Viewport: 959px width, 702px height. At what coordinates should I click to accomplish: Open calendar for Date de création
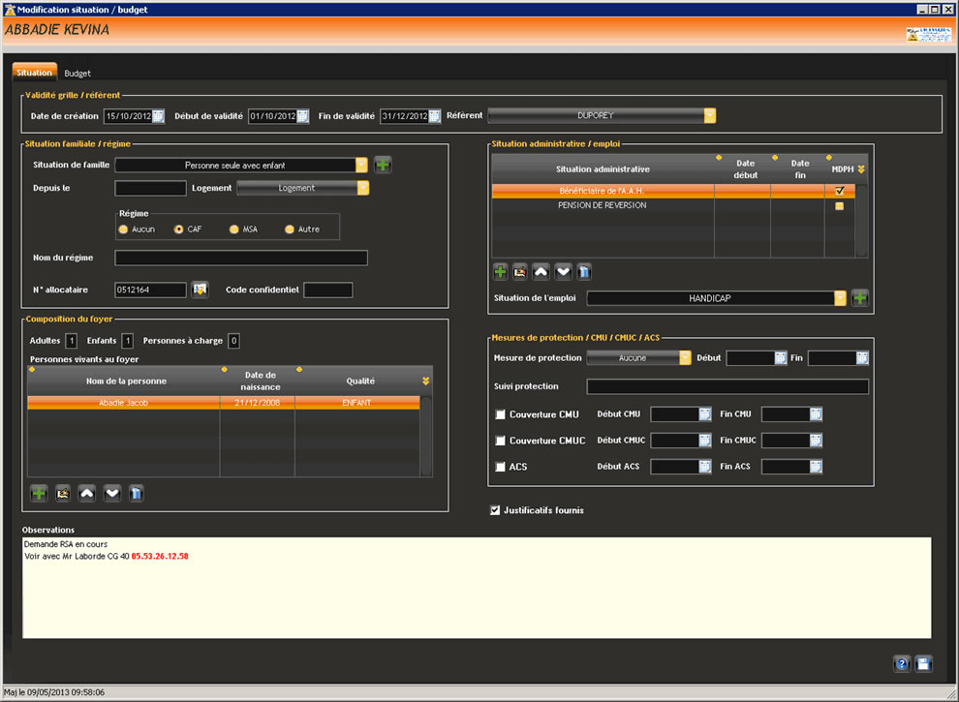click(158, 116)
